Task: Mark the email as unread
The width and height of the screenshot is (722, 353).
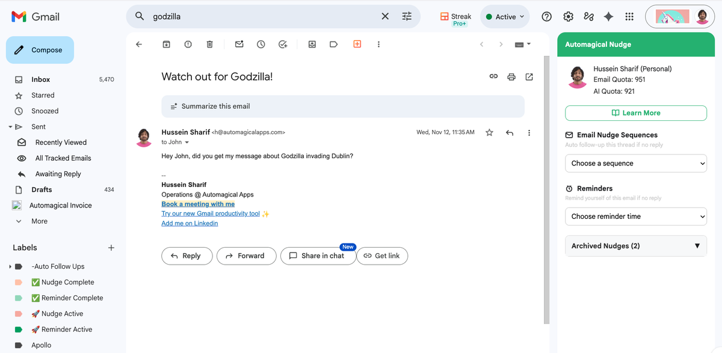Action: click(239, 44)
